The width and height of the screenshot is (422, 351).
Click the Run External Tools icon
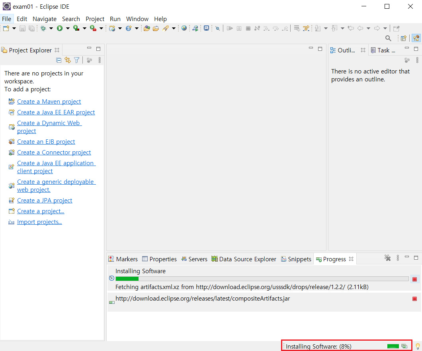click(93, 28)
